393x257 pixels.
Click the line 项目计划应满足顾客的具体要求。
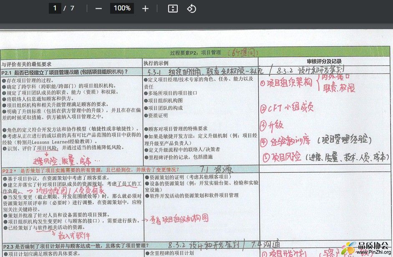pyautogui.click(x=42, y=254)
